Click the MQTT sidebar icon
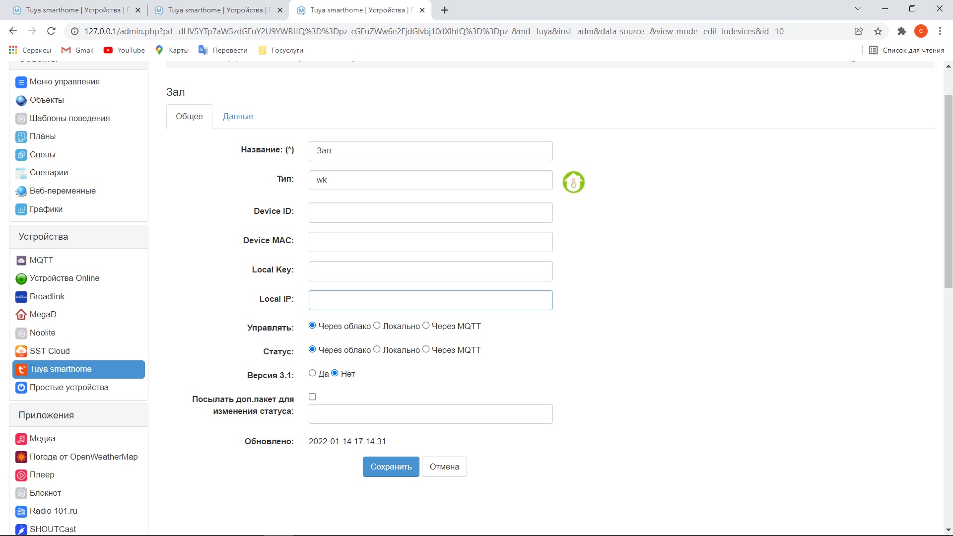This screenshot has width=953, height=536. (x=21, y=260)
